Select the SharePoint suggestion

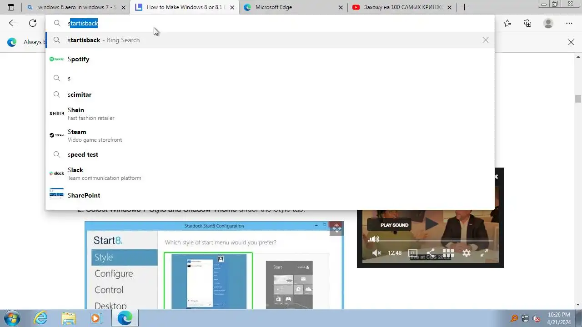tap(270, 195)
